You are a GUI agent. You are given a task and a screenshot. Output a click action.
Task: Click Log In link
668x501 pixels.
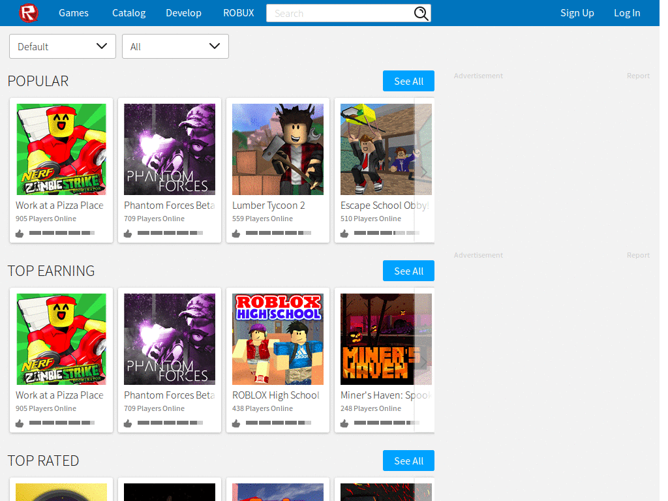point(627,13)
